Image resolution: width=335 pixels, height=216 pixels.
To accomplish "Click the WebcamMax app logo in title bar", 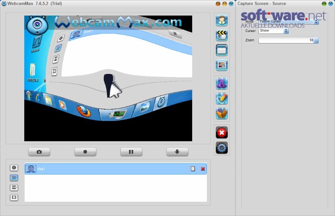I will point(4,3).
